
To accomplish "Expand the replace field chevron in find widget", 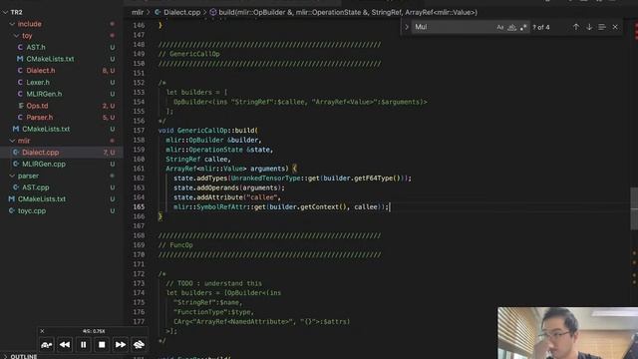I will pyautogui.click(x=406, y=27).
